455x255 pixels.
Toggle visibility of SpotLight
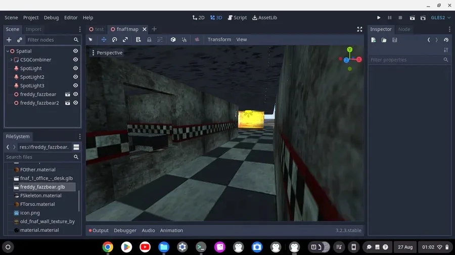[x=75, y=68]
